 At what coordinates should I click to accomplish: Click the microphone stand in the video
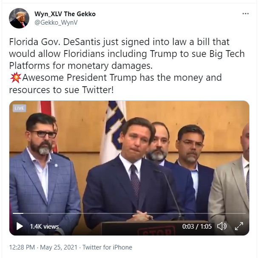tap(170, 195)
